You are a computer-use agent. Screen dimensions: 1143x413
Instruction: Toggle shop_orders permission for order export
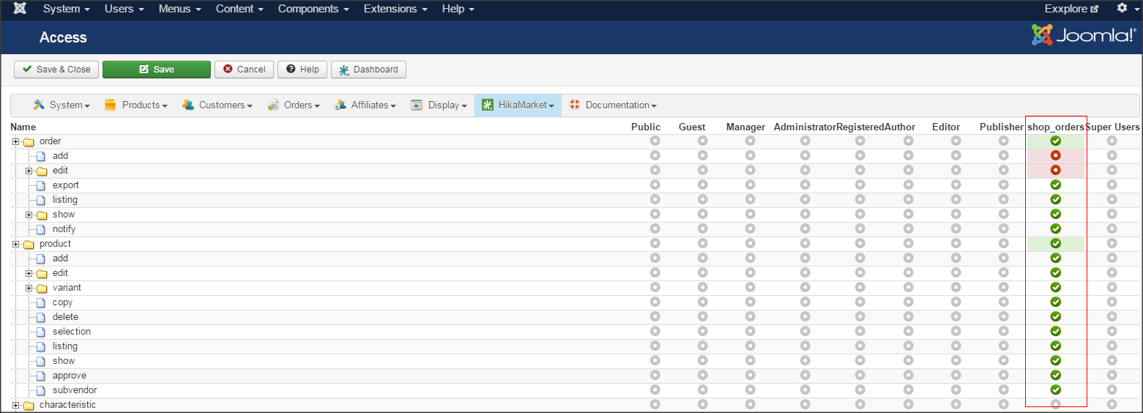(1056, 185)
